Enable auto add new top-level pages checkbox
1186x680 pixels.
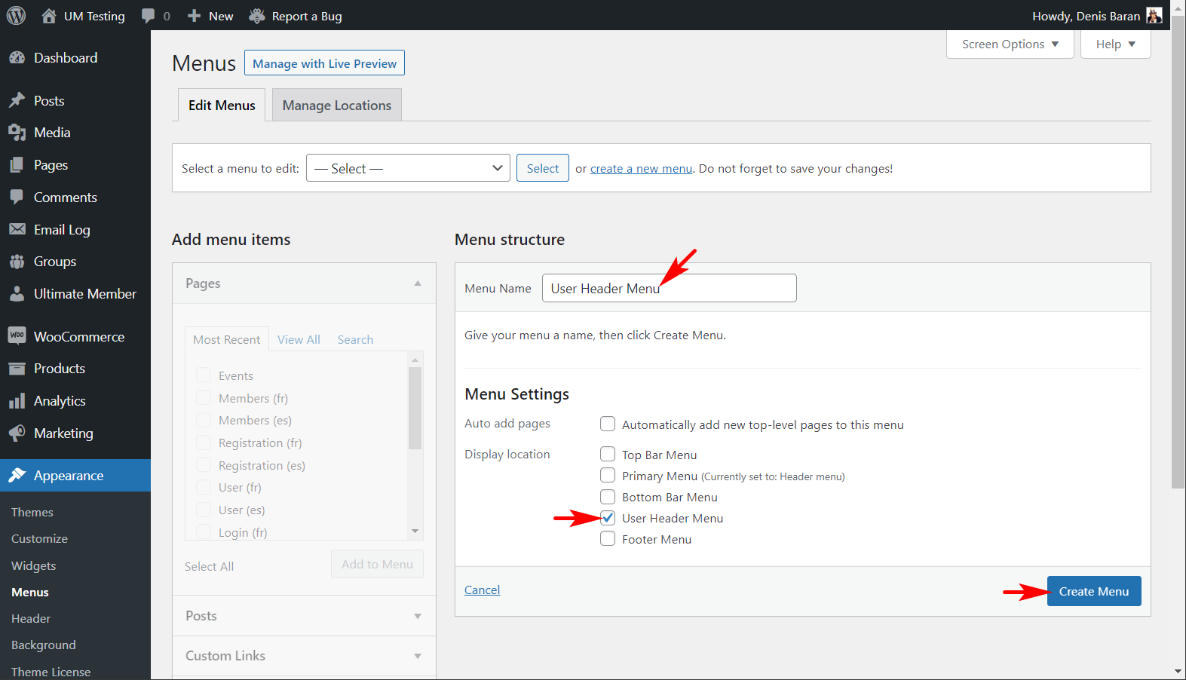pyautogui.click(x=608, y=424)
